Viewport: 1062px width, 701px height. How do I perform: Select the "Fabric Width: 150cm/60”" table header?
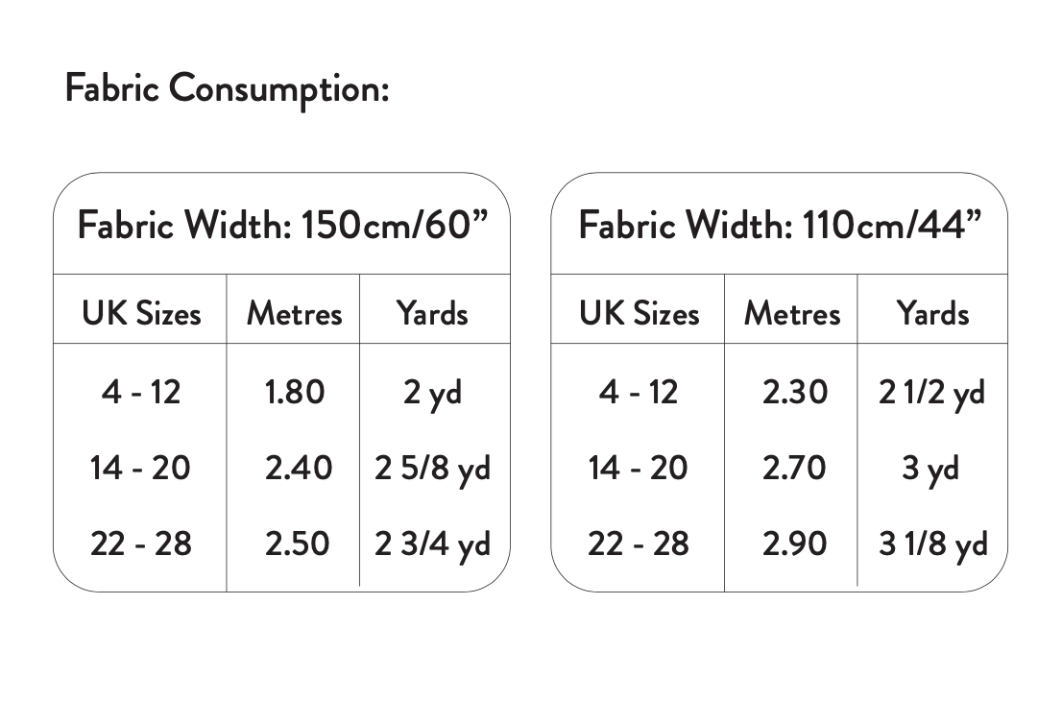coord(283,227)
